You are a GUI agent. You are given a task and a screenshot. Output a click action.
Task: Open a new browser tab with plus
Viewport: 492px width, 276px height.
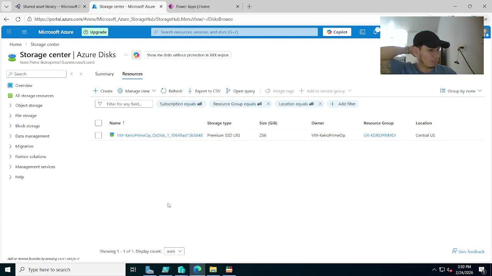(249, 7)
